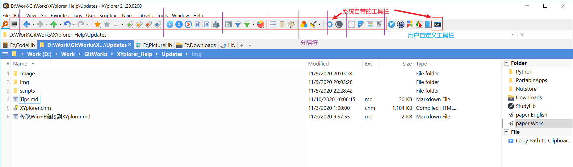Open the blue Properties info icon
This screenshot has width=573, height=167.
179,24
